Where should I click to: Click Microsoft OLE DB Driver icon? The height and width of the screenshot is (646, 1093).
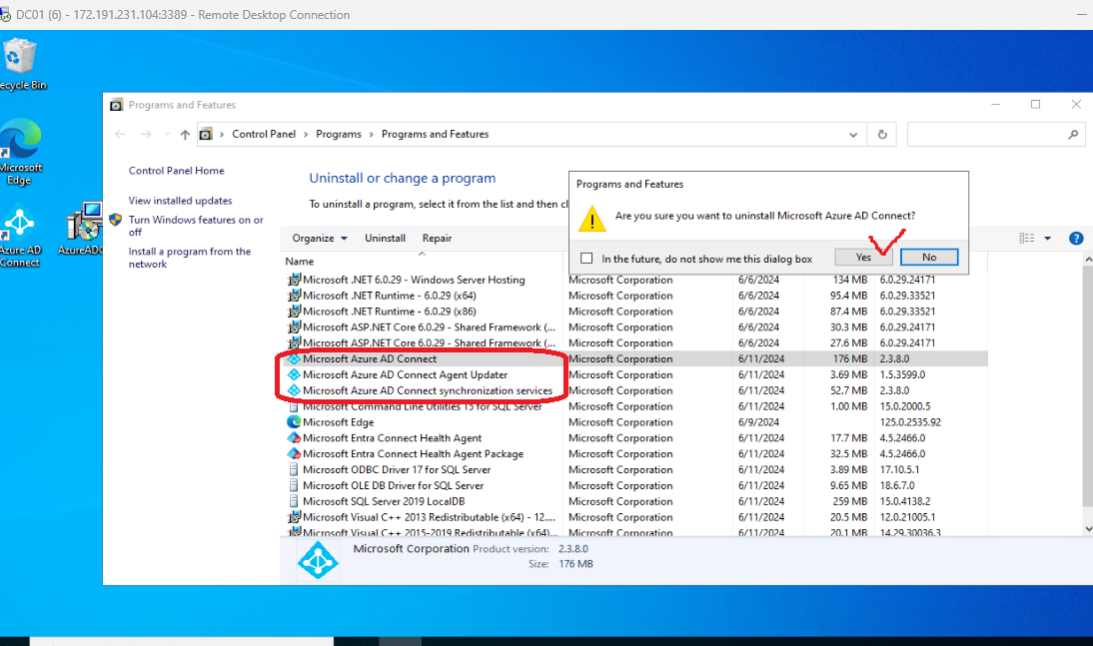point(294,485)
